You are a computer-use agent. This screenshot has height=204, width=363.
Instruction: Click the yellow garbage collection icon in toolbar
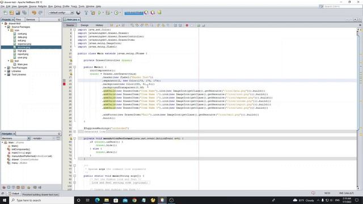pos(159,12)
